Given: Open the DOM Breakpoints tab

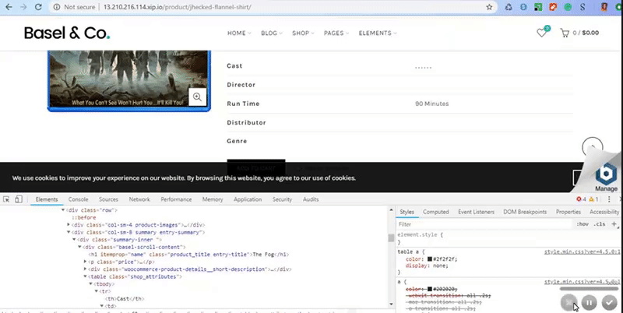Looking at the screenshot, I should pos(525,212).
